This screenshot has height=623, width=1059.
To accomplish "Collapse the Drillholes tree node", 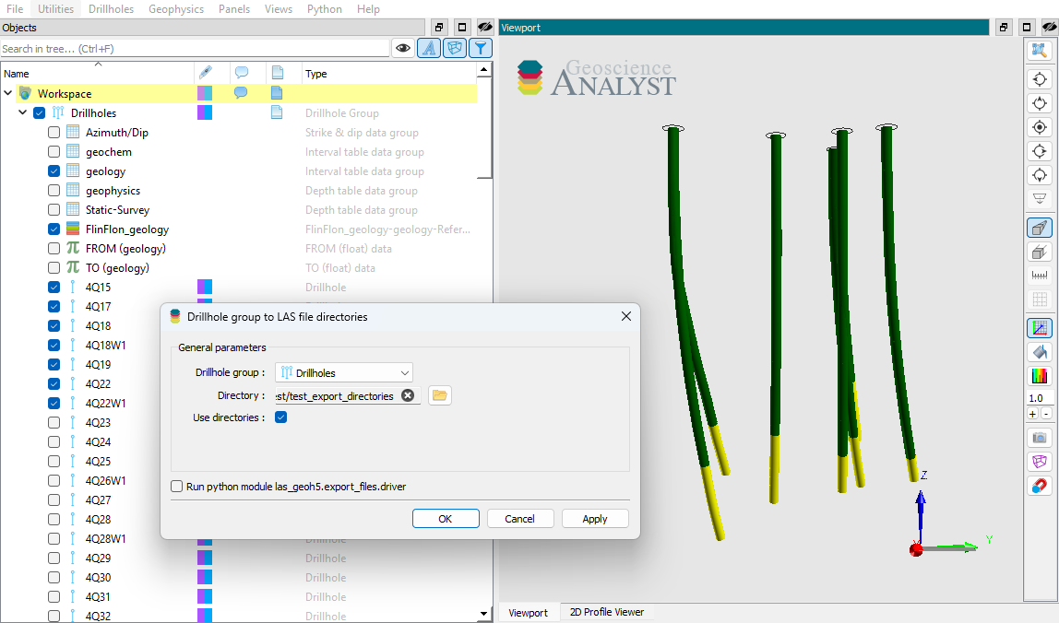I will [x=23, y=113].
